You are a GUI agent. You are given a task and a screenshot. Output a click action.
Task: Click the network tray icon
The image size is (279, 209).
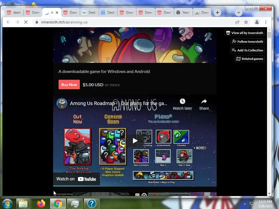tap(251, 204)
